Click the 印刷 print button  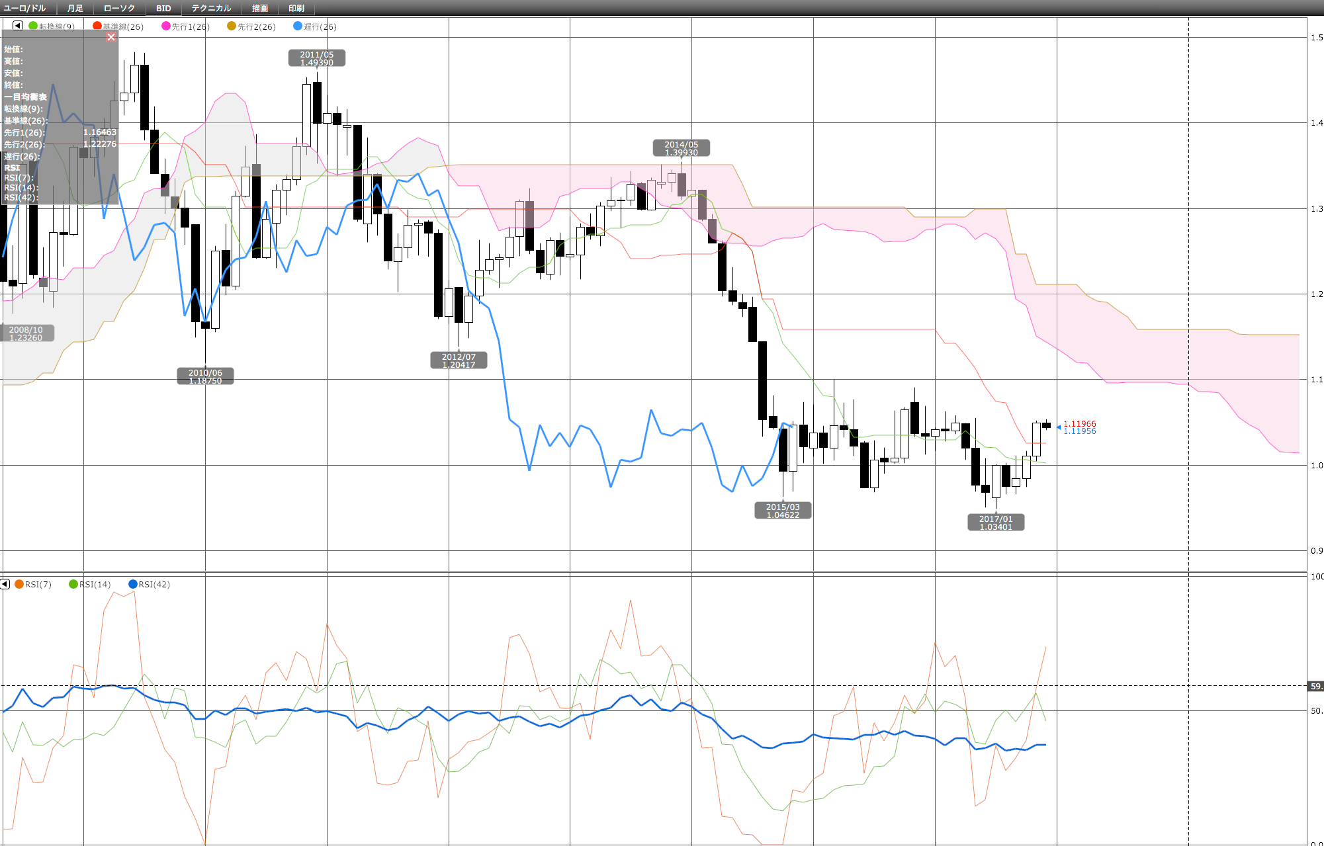[x=296, y=8]
